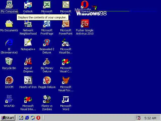Screen dimensions: 161x121
Task: Click the 5:32 AM system clock
Action: point(150,118)
